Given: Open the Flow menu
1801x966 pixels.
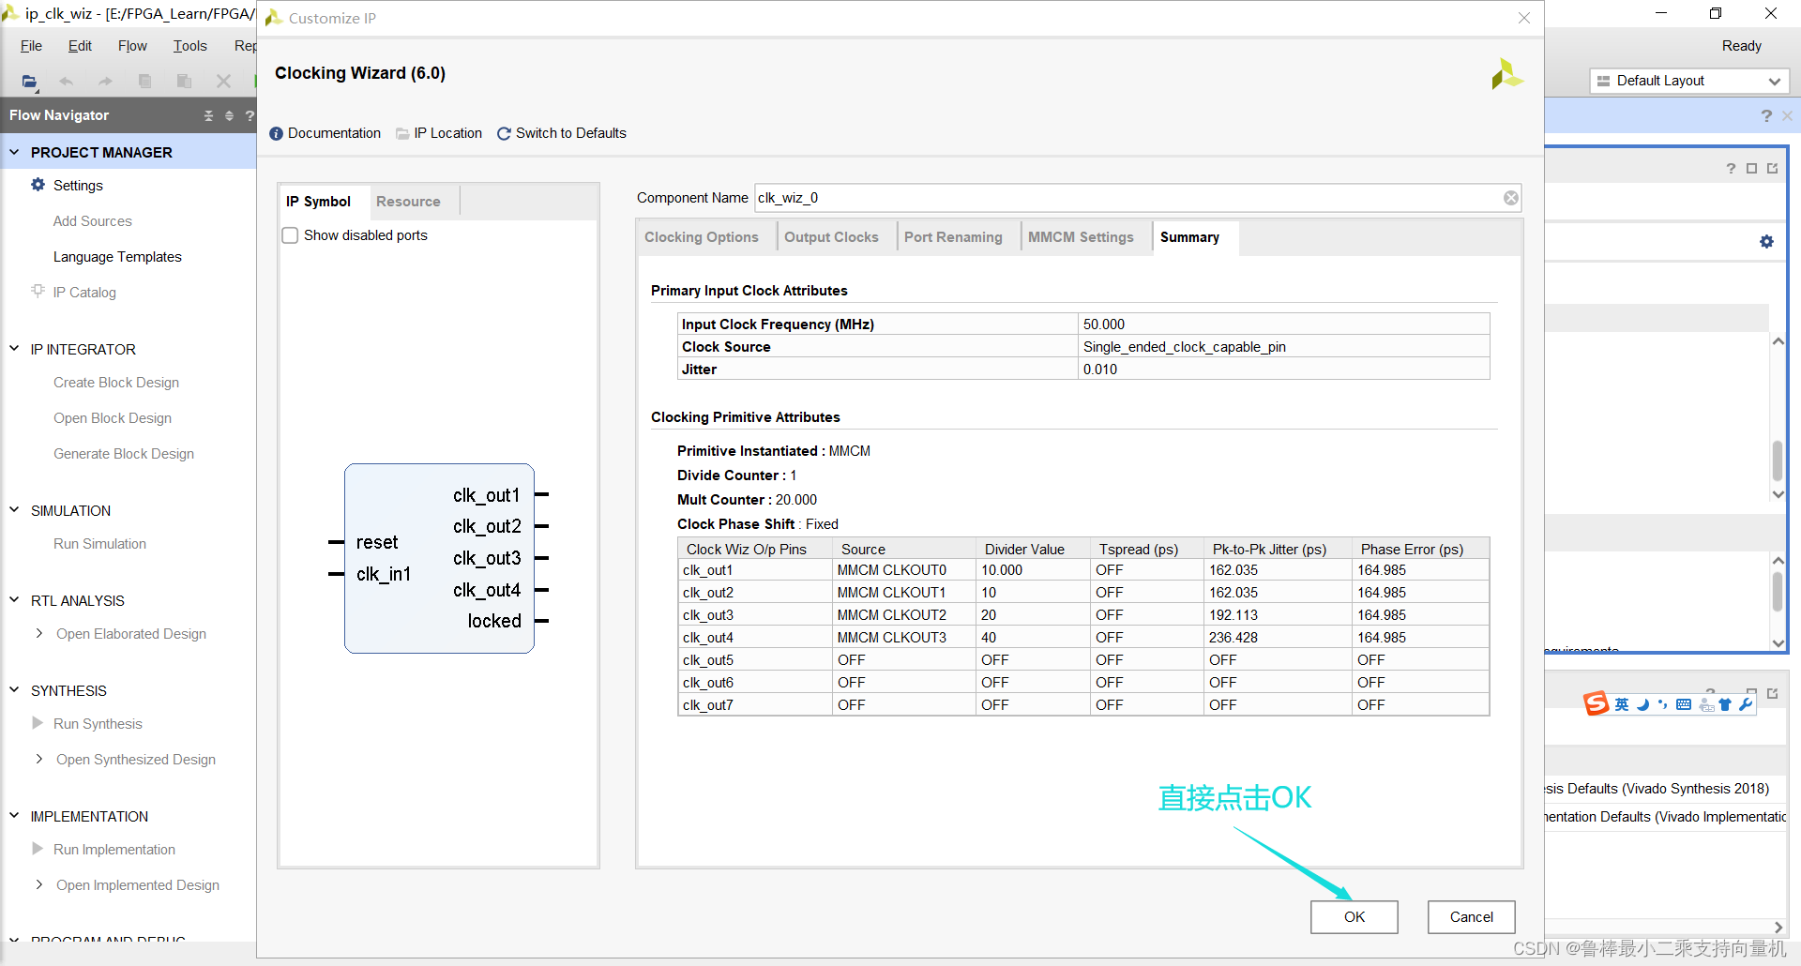Looking at the screenshot, I should tap(132, 46).
